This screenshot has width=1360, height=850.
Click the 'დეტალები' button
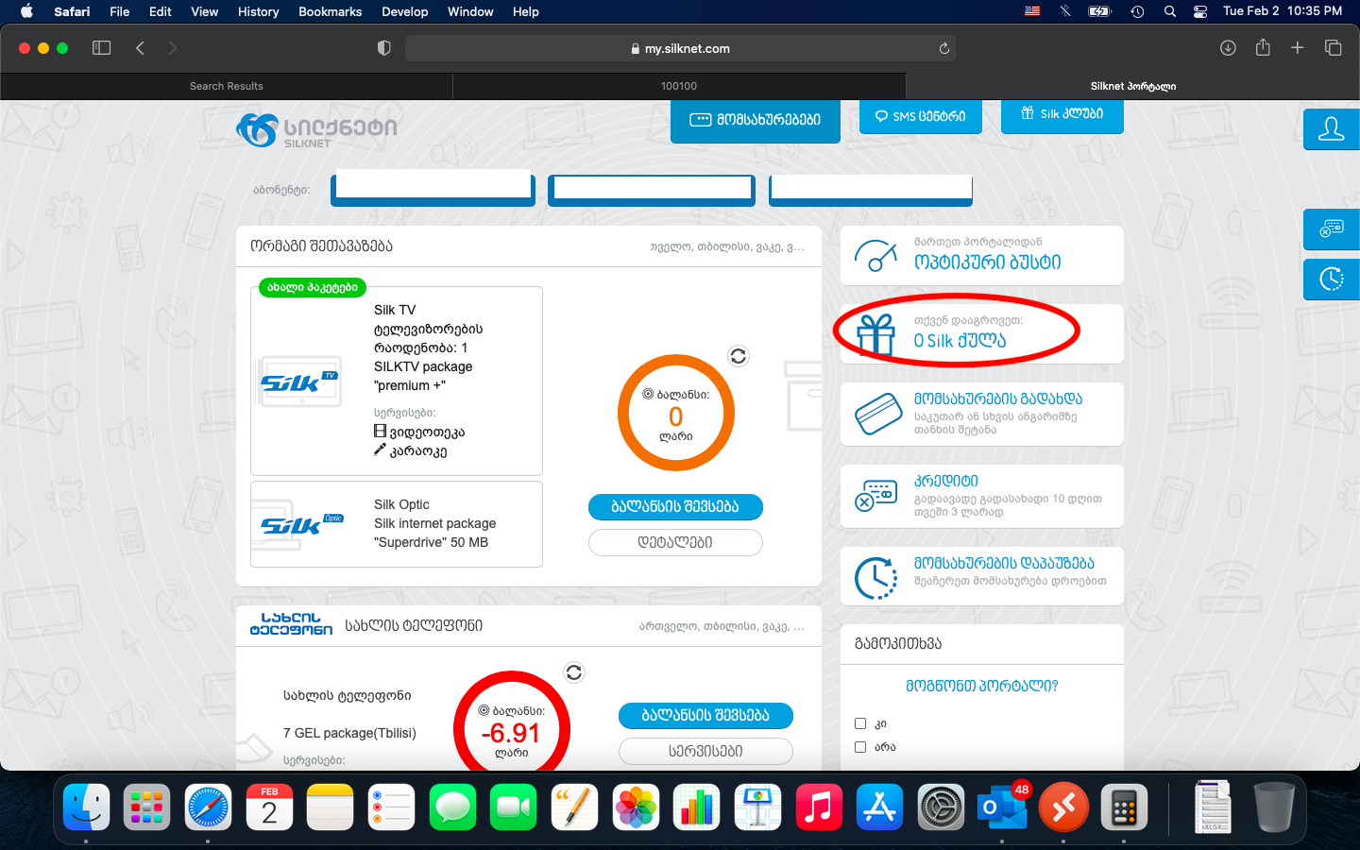coord(675,543)
